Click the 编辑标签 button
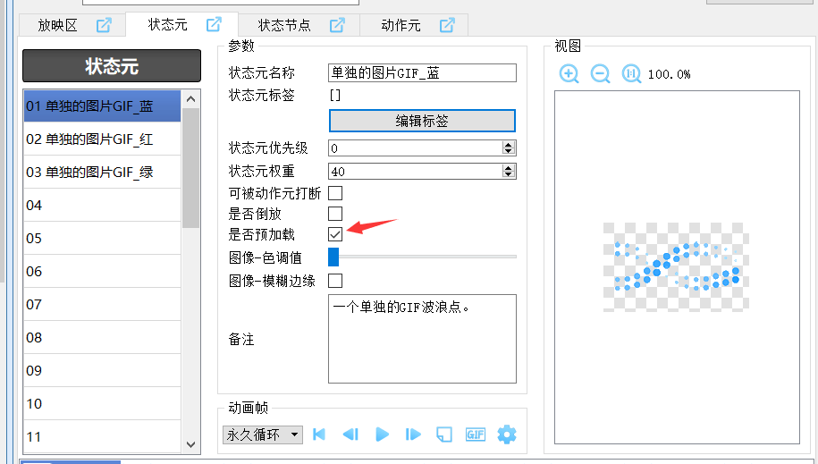The image size is (818, 464). pyautogui.click(x=422, y=121)
